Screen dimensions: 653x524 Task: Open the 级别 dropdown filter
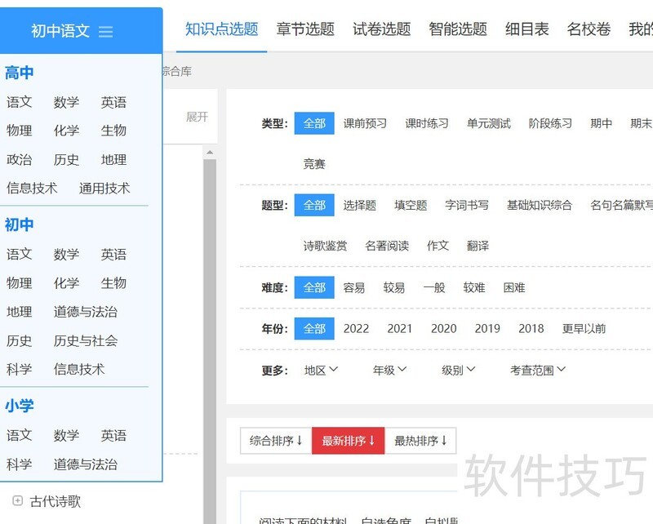pyautogui.click(x=458, y=370)
